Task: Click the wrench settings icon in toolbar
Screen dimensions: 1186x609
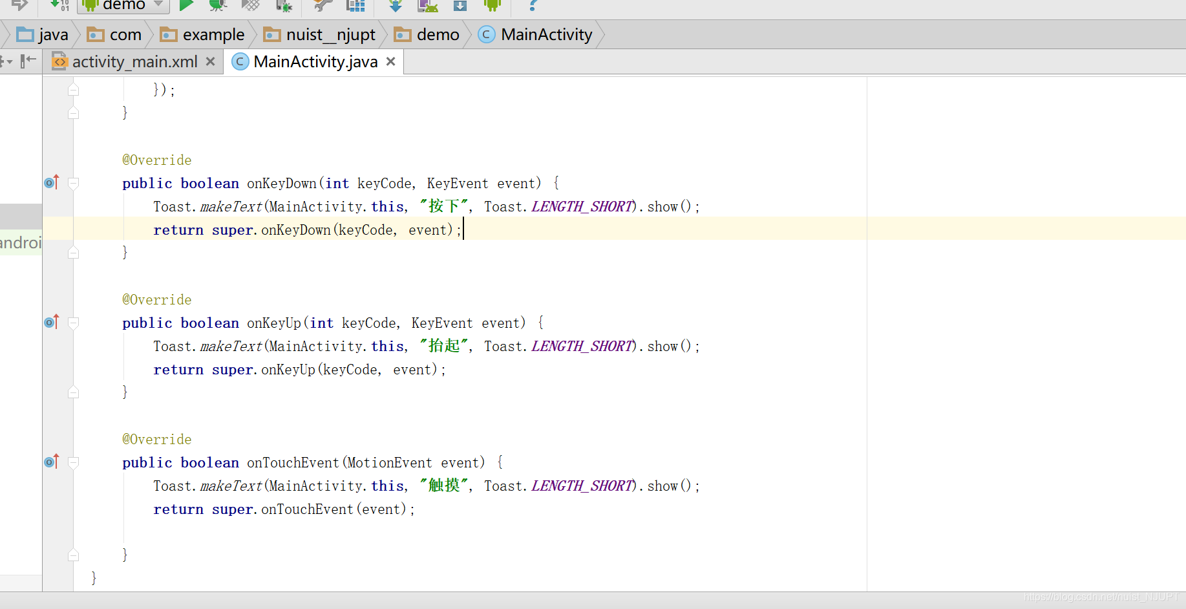Action: tap(322, 5)
